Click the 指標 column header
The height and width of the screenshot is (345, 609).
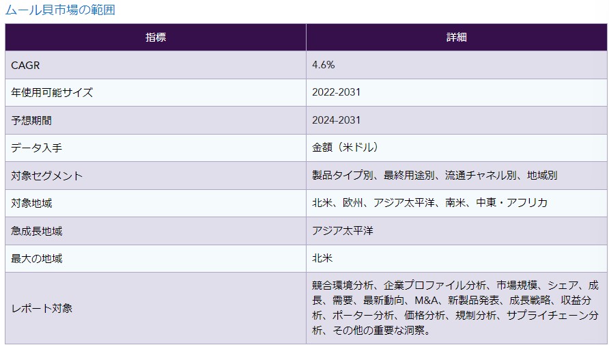coord(155,37)
